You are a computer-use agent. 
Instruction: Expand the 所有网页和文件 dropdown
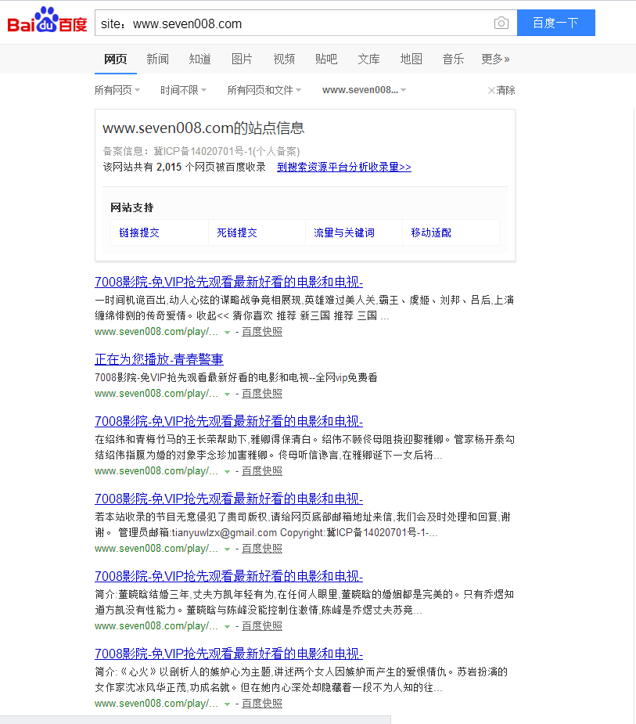[x=264, y=90]
